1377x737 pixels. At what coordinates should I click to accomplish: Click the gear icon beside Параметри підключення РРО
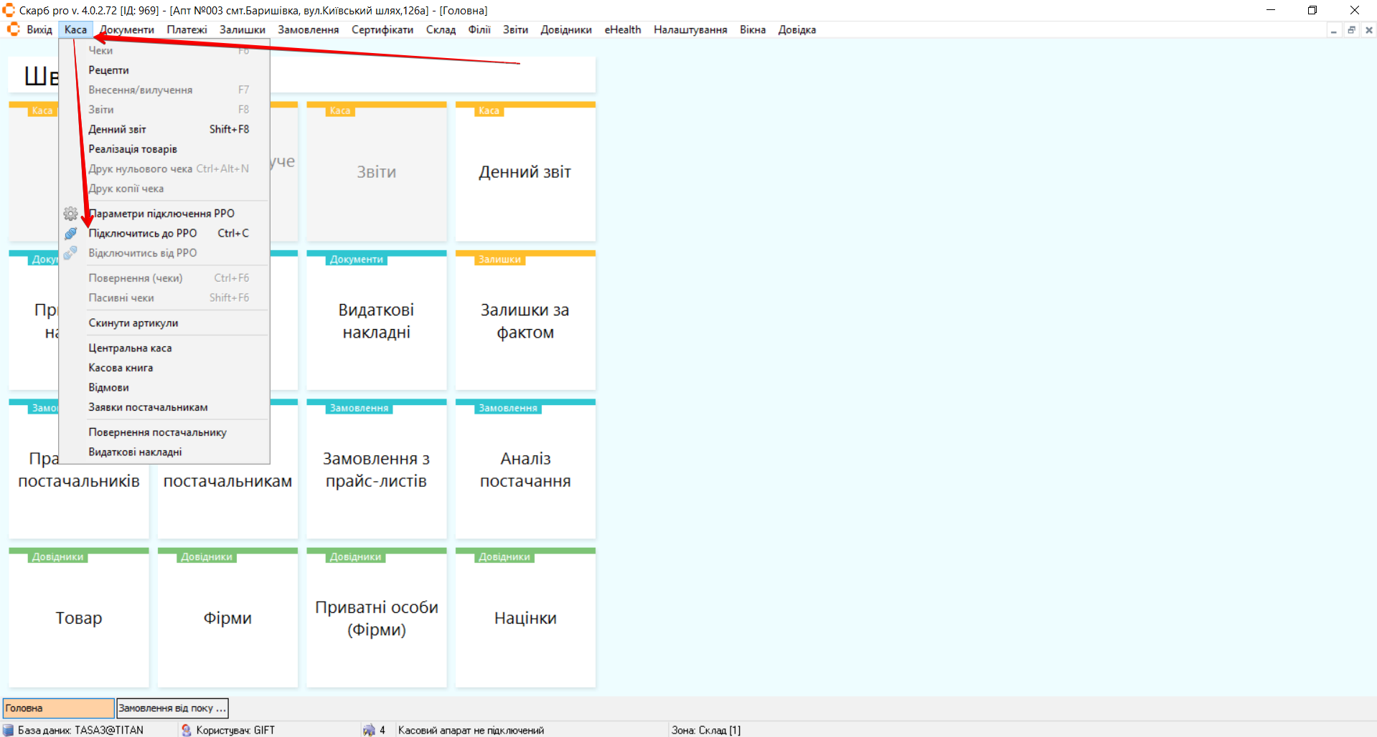[x=70, y=214]
